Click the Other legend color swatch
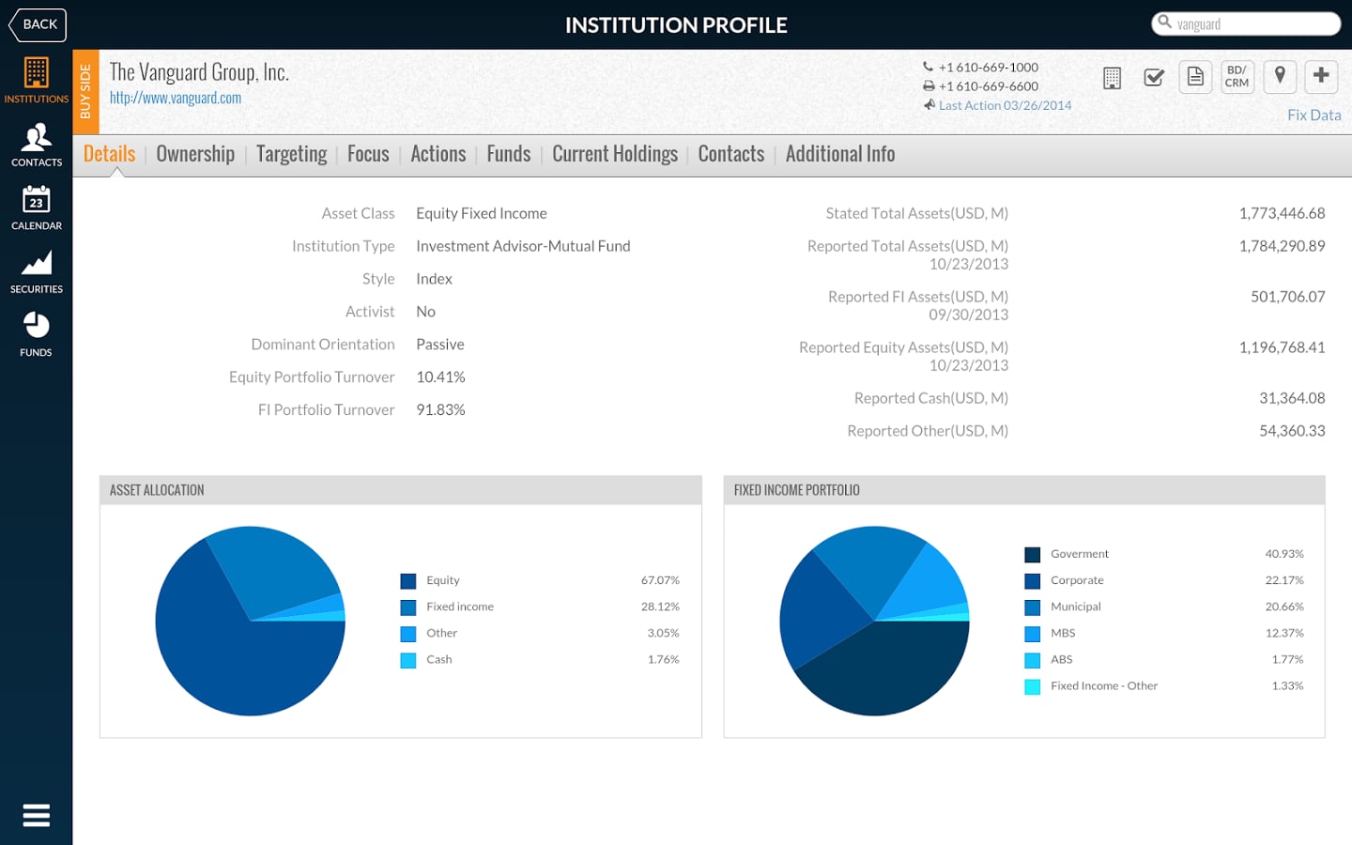This screenshot has height=845, width=1352. point(408,634)
